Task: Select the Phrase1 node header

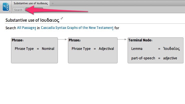Action: (x=18, y=40)
